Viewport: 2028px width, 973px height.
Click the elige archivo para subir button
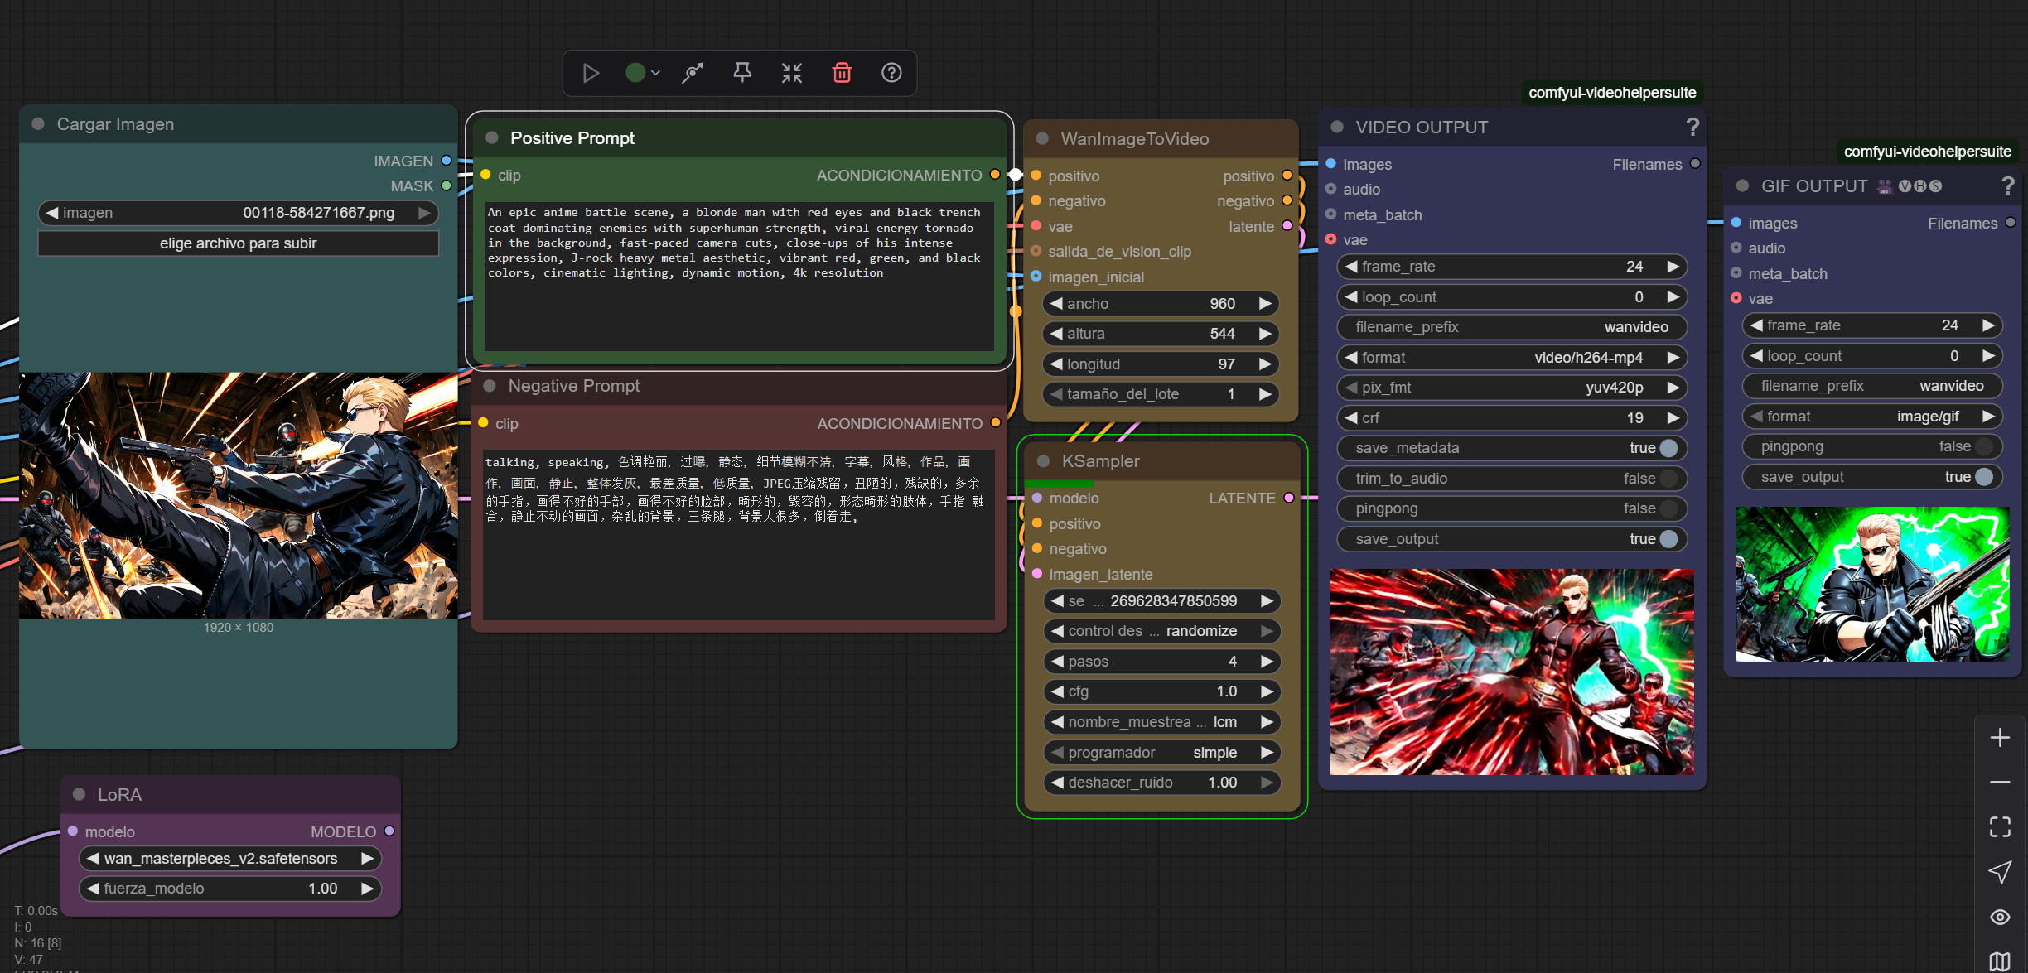pos(238,243)
